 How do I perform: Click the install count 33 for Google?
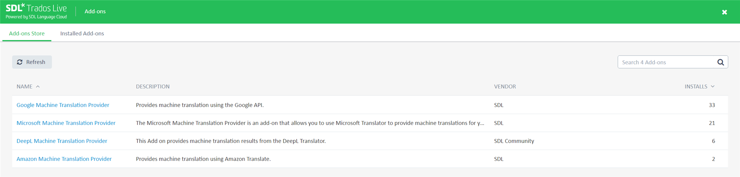712,105
